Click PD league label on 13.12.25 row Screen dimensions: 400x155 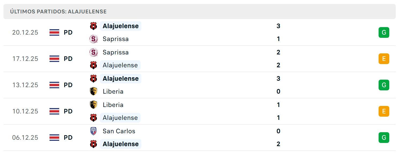pos(68,85)
